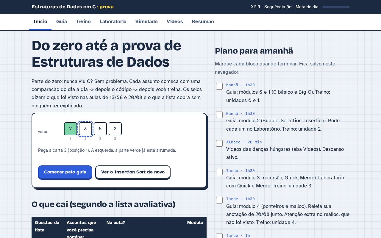Image resolution: width=381 pixels, height=238 pixels.
Task: Click the Plano para amanhã heading
Action: click(254, 51)
